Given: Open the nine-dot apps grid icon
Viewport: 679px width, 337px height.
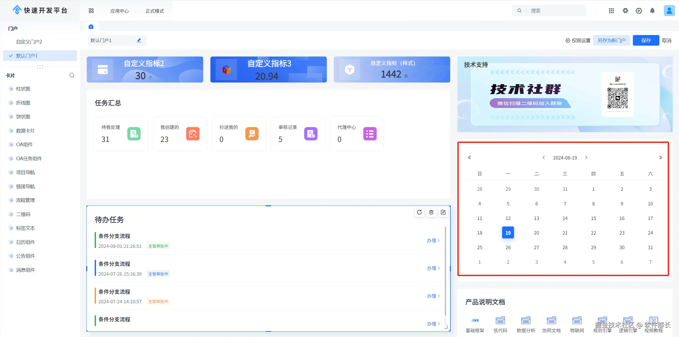Looking at the screenshot, I should [611, 11].
